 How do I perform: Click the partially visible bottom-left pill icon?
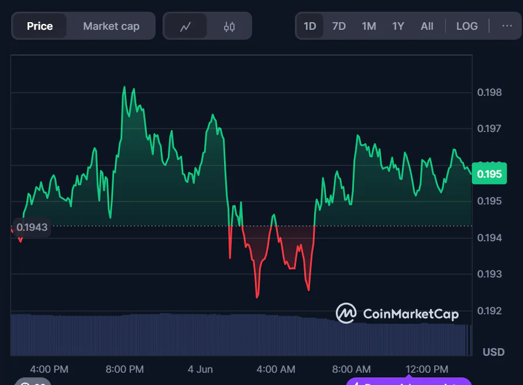pyautogui.click(x=32, y=381)
